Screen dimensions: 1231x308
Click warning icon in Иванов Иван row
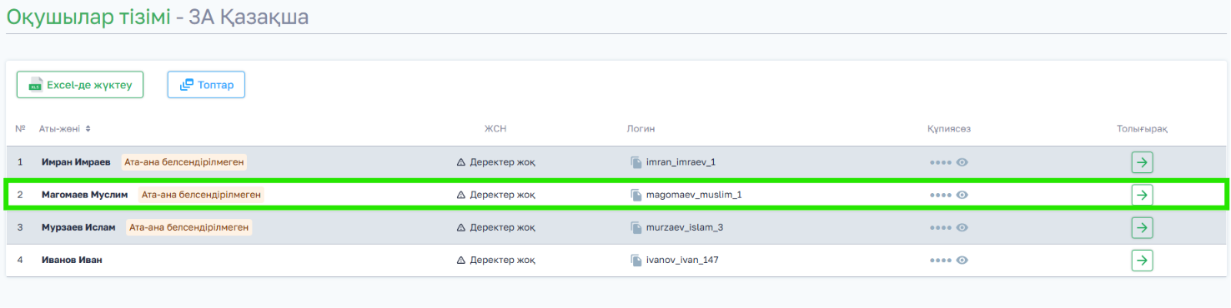461,260
